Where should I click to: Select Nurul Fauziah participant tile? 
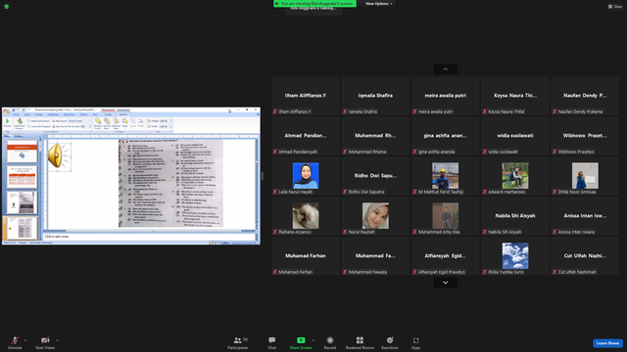375,215
